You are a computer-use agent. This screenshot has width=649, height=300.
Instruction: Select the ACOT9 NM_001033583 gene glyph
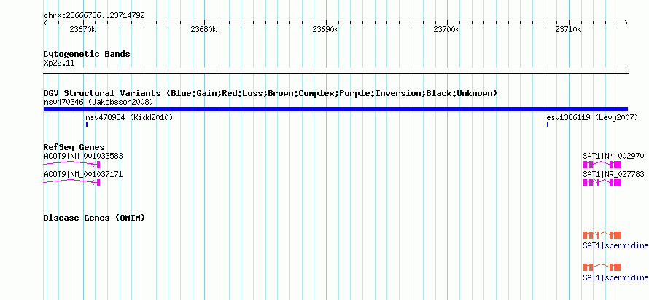click(71, 165)
